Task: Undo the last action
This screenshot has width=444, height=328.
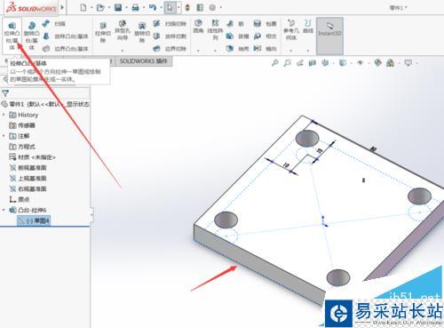Action: [153, 7]
